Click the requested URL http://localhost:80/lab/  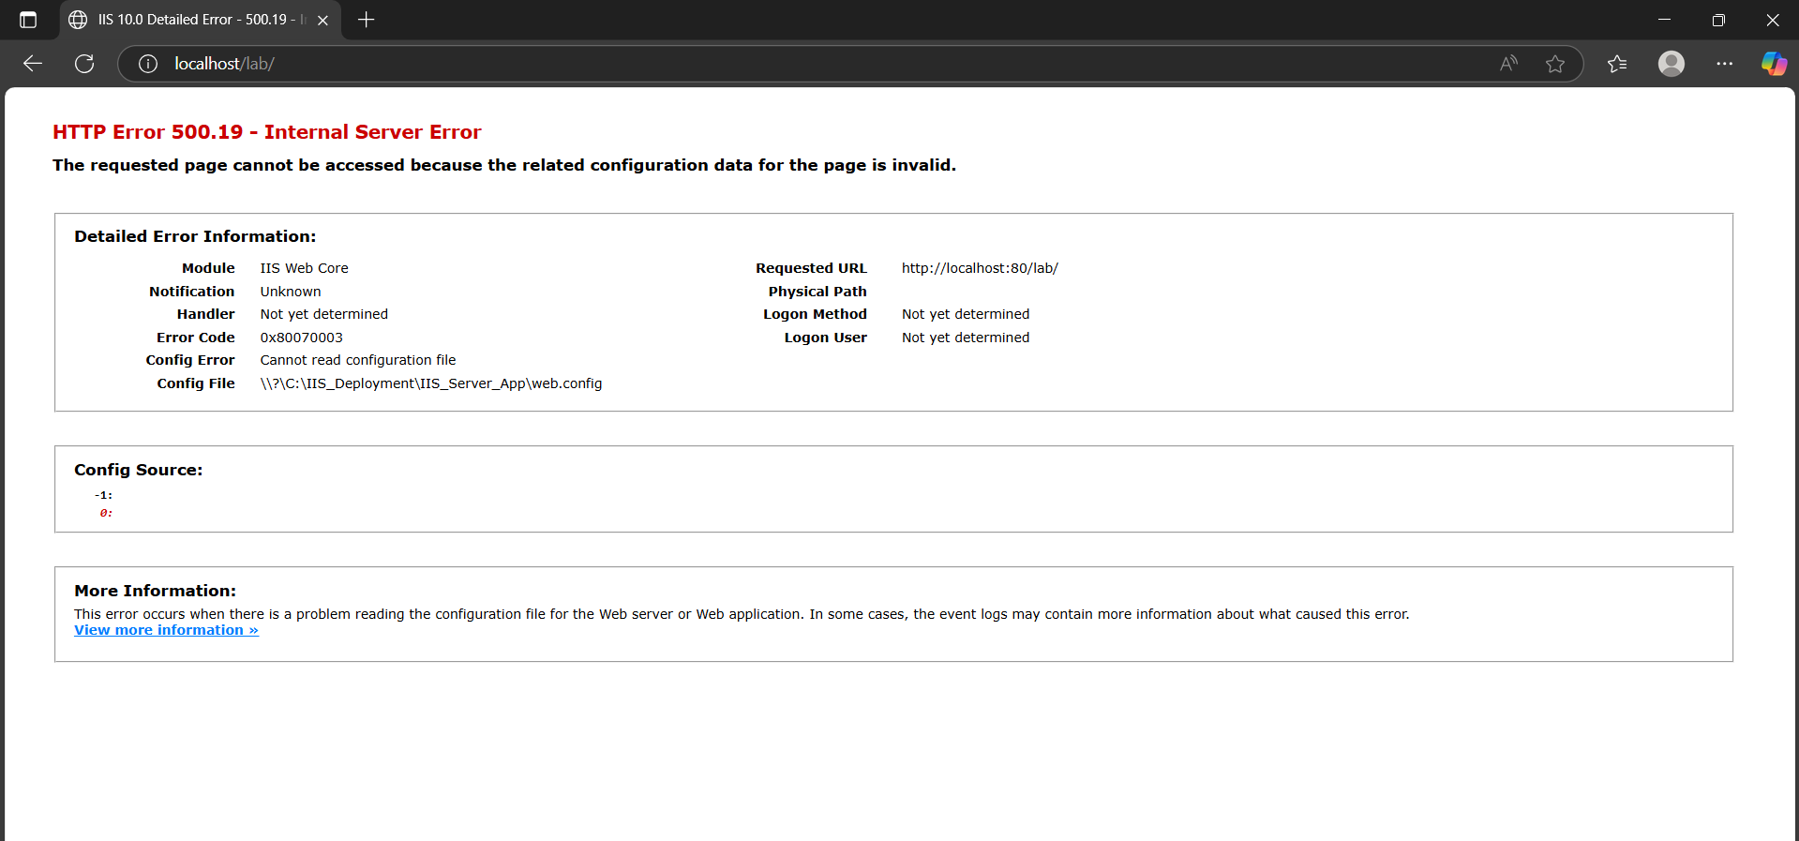tap(980, 268)
